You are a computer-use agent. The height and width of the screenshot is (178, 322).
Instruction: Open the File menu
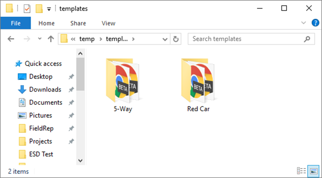16,23
